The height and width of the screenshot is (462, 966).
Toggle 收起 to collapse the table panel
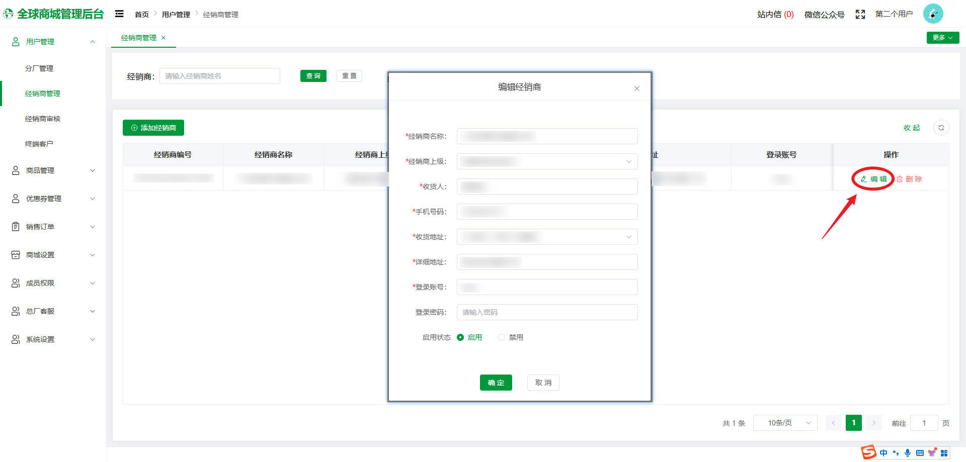912,128
